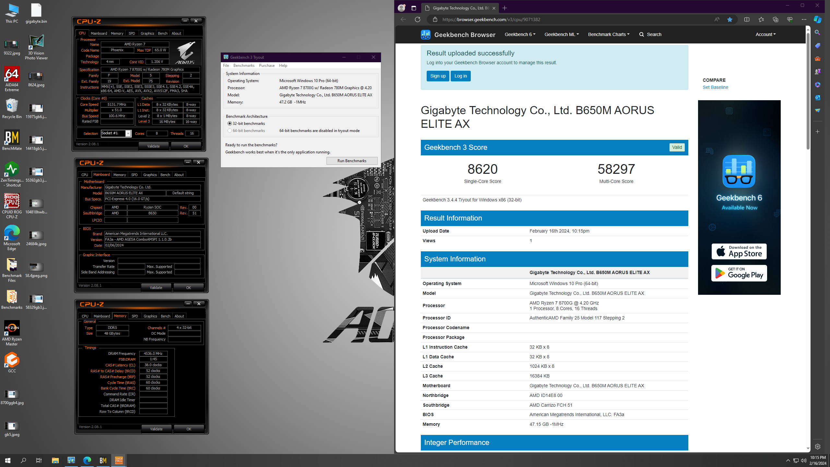Screen dimensions: 830x467
Task: Open Benchmark Files folder on desktop
Action: tap(12, 269)
